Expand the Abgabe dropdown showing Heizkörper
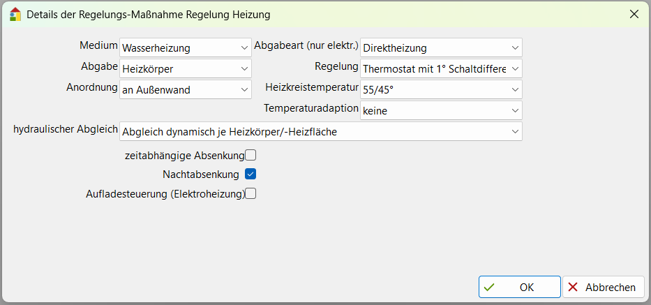This screenshot has height=305, width=651. [185, 68]
